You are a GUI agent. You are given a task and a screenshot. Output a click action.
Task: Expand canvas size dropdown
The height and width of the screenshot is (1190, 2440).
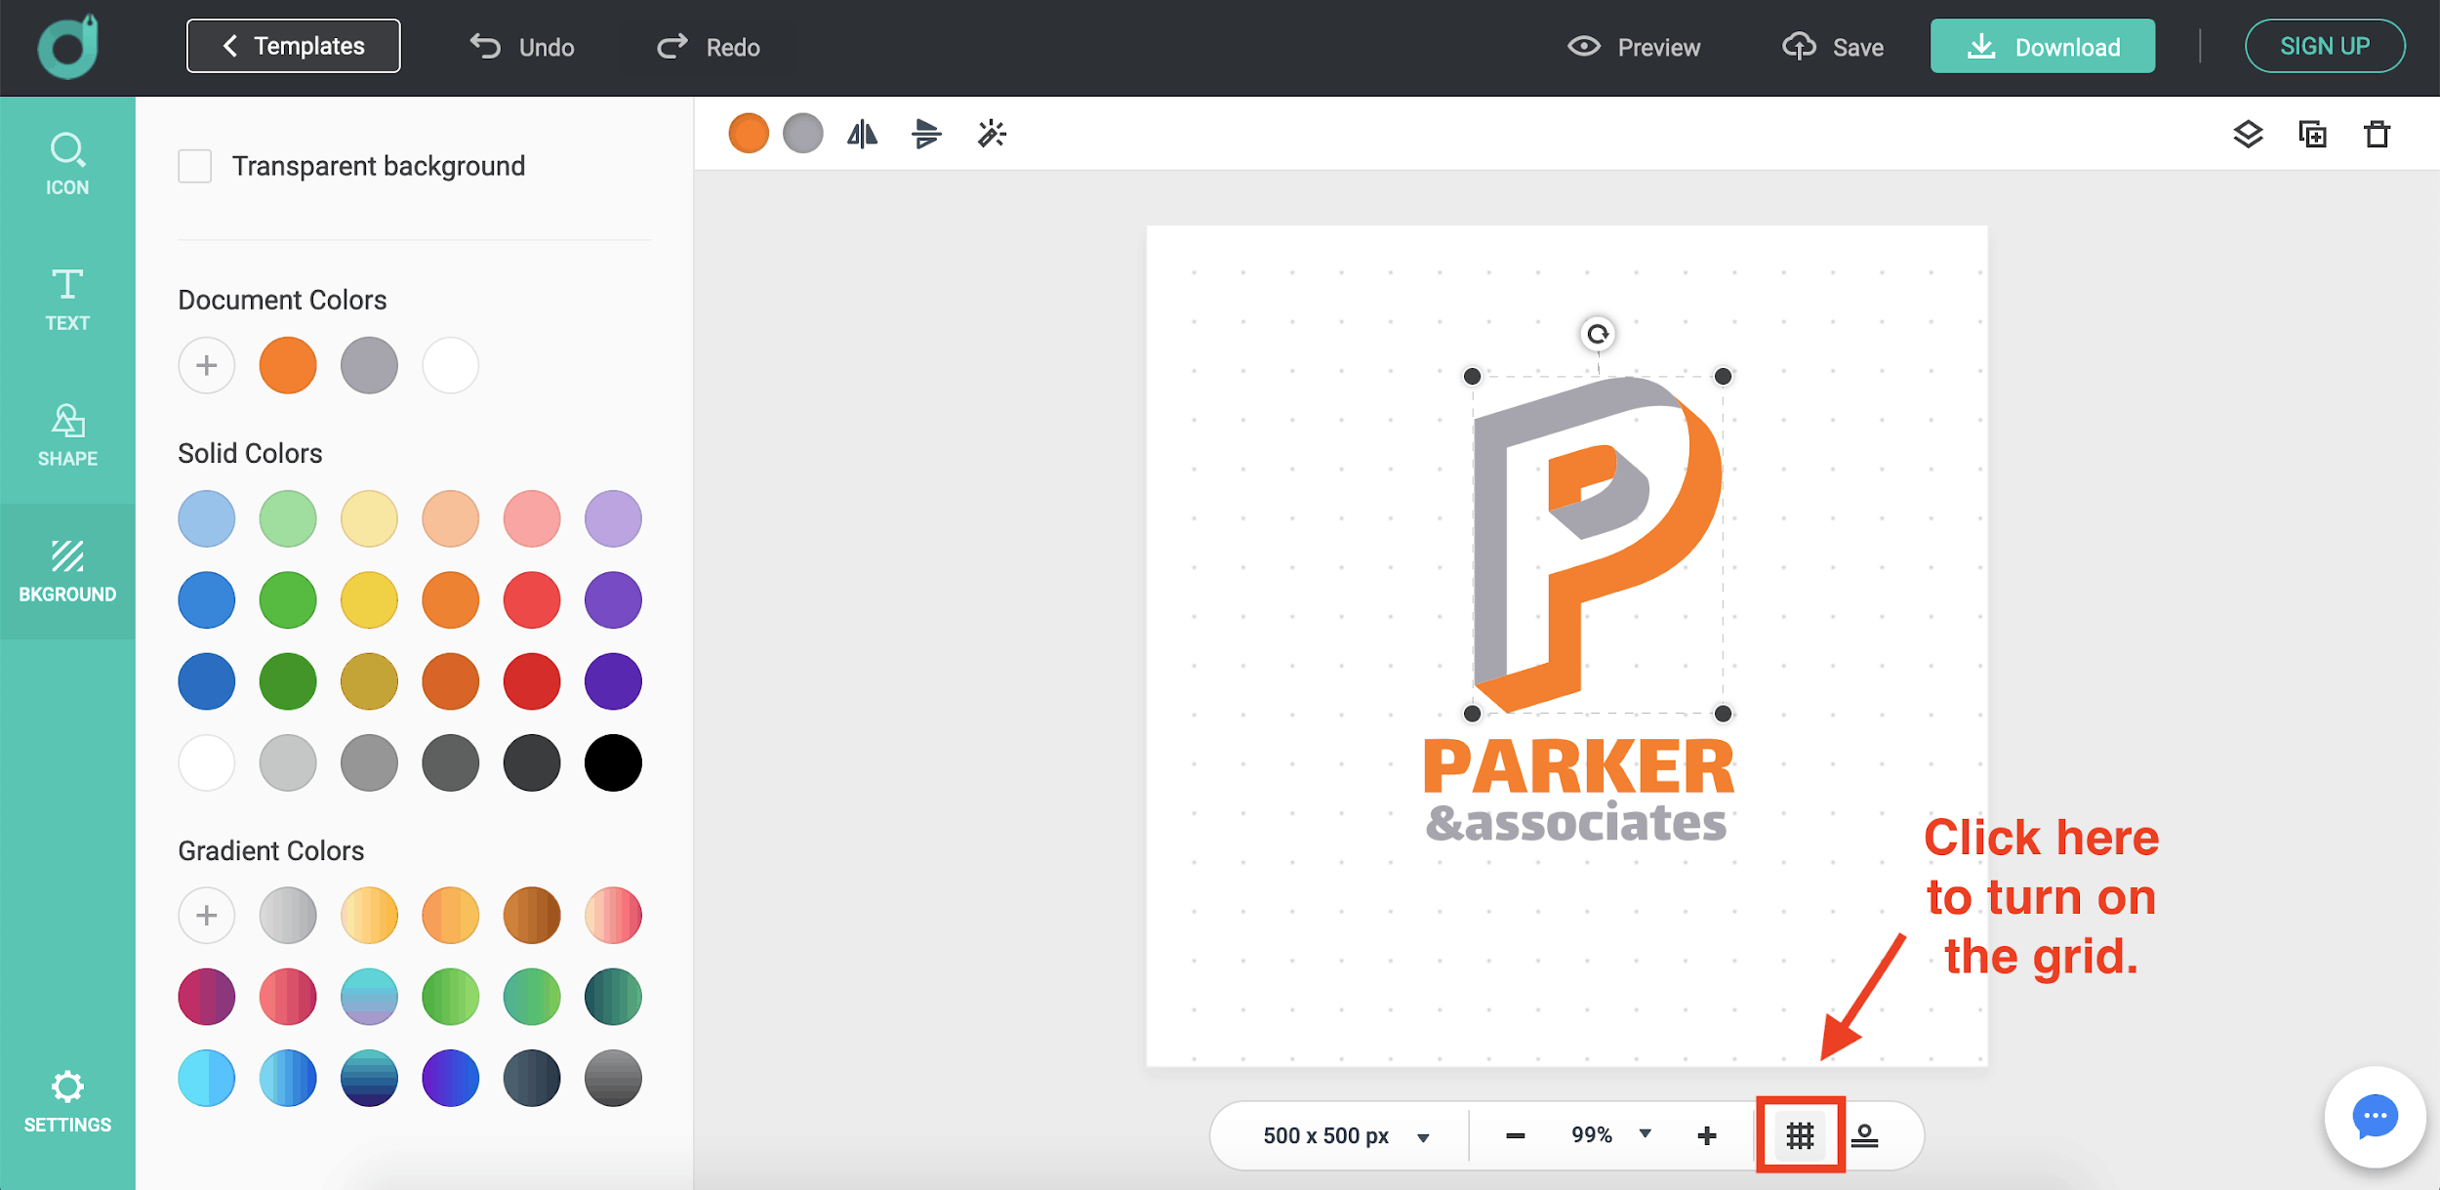tap(1424, 1134)
